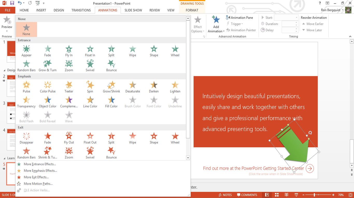Image resolution: width=354 pixels, height=198 pixels.
Task: Open the Transitions ribbon tab
Action: (x=81, y=10)
